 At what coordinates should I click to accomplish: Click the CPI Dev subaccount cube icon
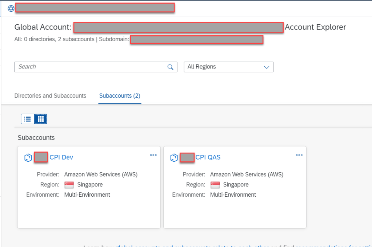click(x=28, y=158)
